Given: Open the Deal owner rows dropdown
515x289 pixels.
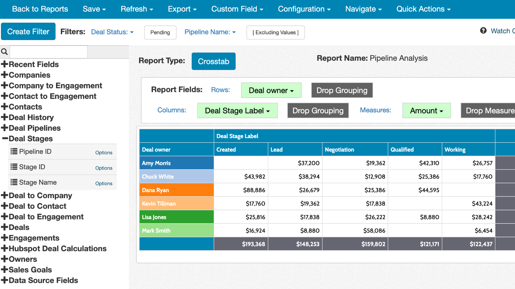Looking at the screenshot, I should point(271,90).
